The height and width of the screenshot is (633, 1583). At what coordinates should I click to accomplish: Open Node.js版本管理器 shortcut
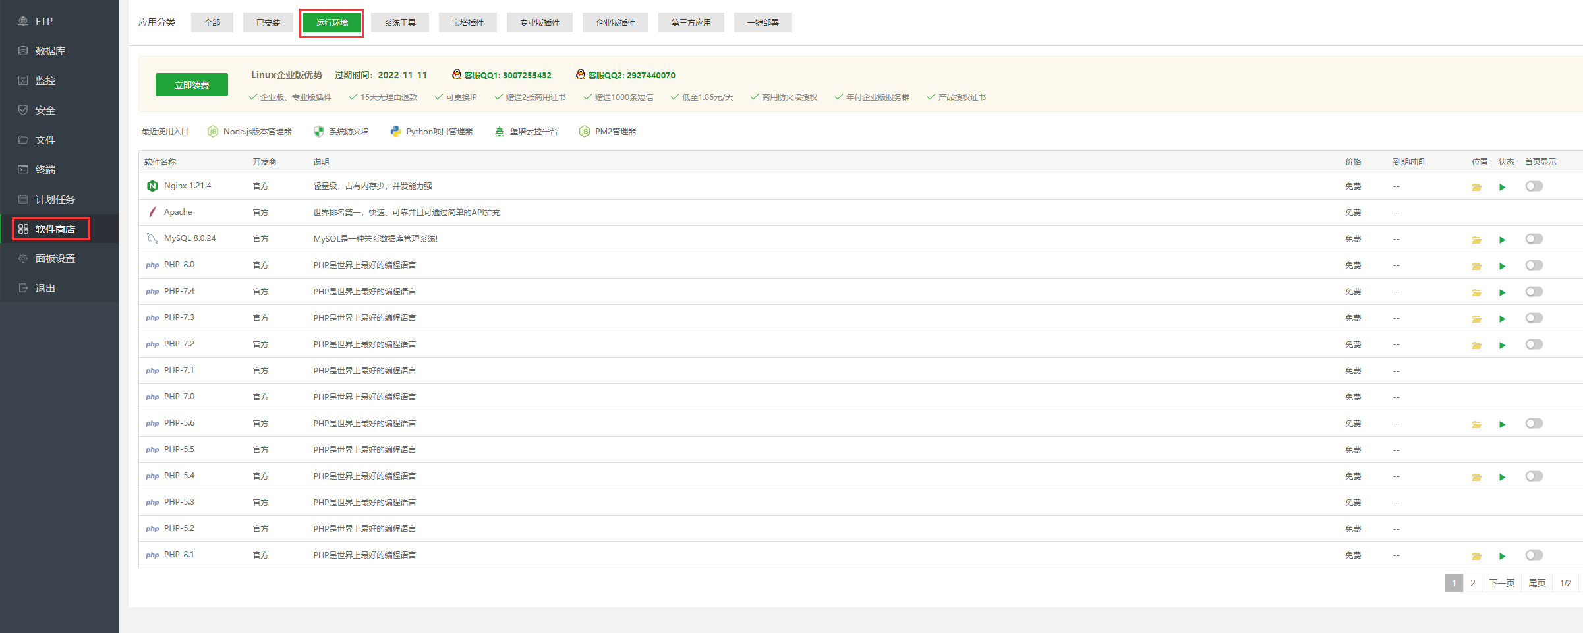250,132
